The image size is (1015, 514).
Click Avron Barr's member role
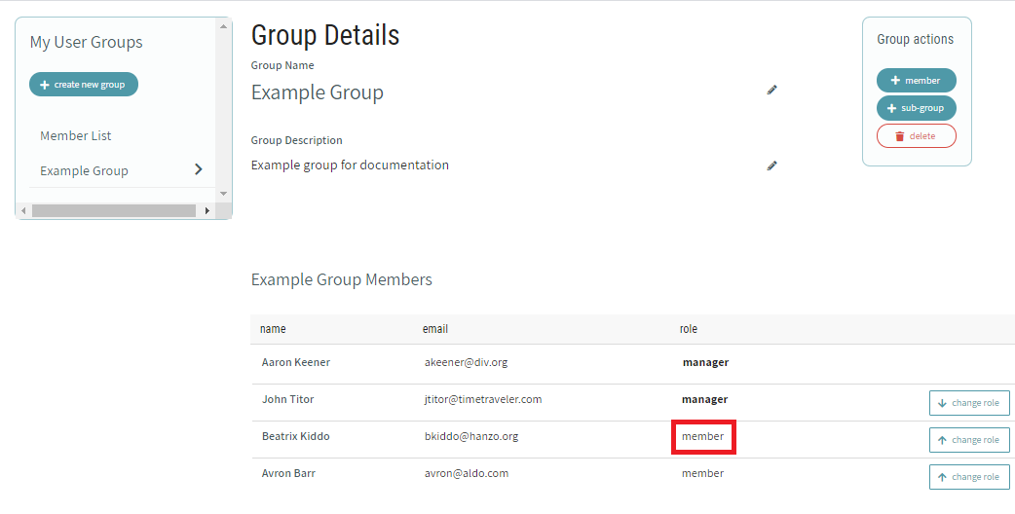703,473
